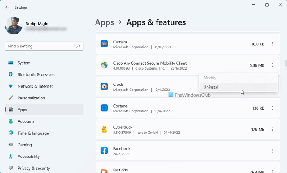Click the back arrow in Settings
The height and width of the screenshot is (173, 287).
click(7, 7)
